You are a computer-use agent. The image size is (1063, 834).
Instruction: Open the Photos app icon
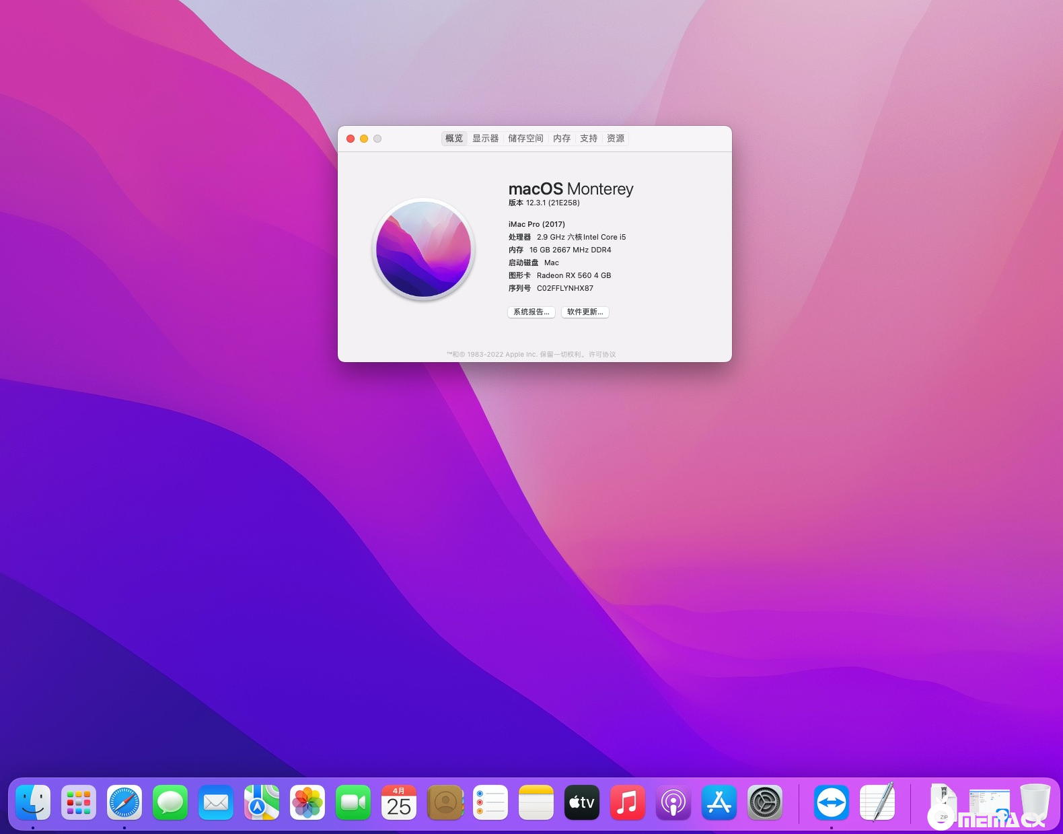click(307, 802)
